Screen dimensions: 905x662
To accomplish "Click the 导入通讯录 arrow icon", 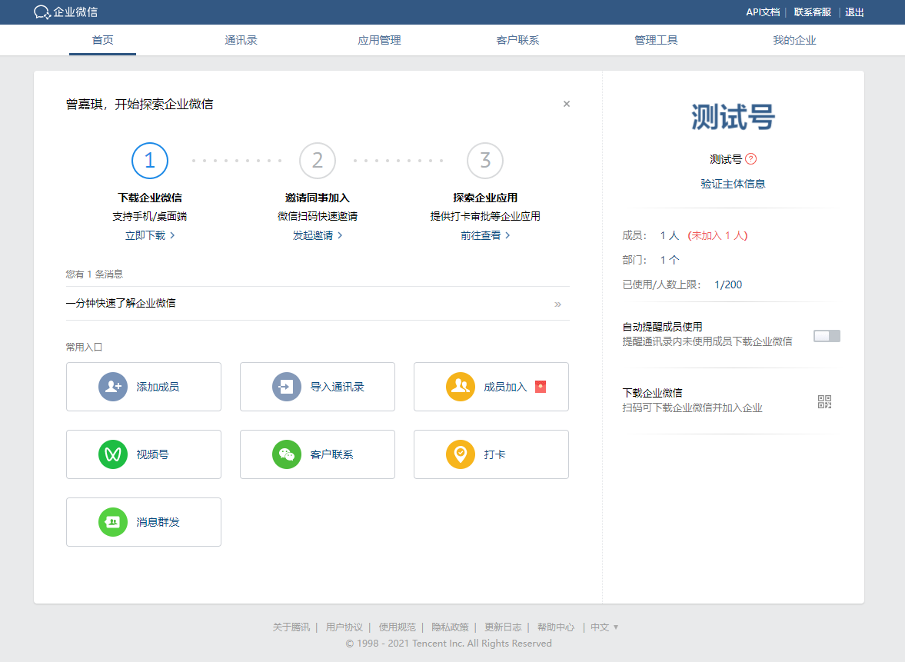I will coord(287,387).
